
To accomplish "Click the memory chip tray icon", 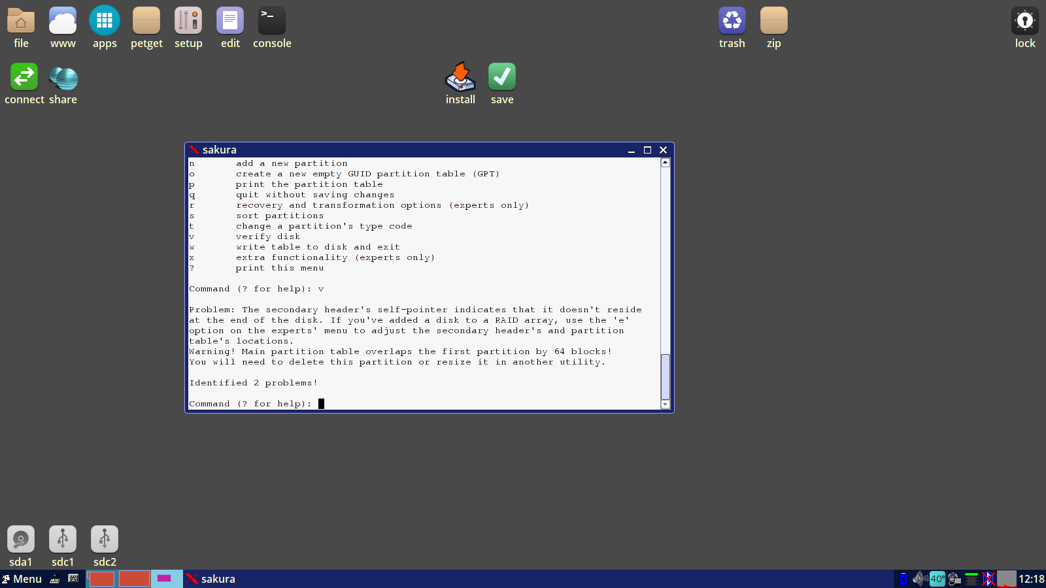I will click(971, 579).
